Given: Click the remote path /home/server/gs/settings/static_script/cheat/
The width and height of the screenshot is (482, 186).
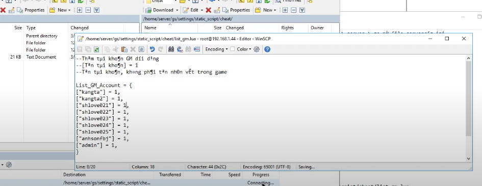Looking at the screenshot, I should pos(188,19).
